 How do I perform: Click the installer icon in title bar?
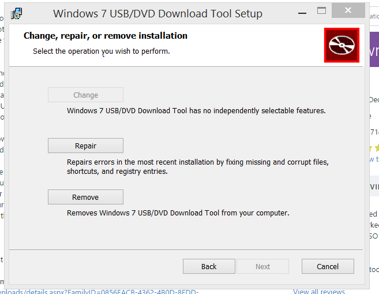(x=16, y=13)
